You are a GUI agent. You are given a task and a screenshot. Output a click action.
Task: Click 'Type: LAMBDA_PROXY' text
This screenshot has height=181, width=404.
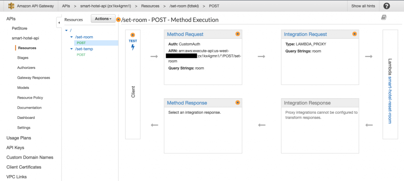(306, 44)
